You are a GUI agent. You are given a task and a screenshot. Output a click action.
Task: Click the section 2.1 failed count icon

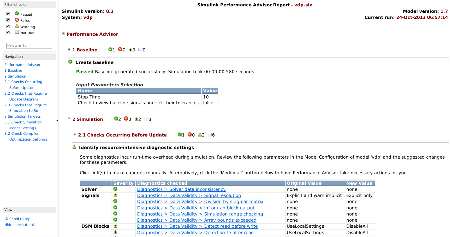pyautogui.click(x=190, y=134)
